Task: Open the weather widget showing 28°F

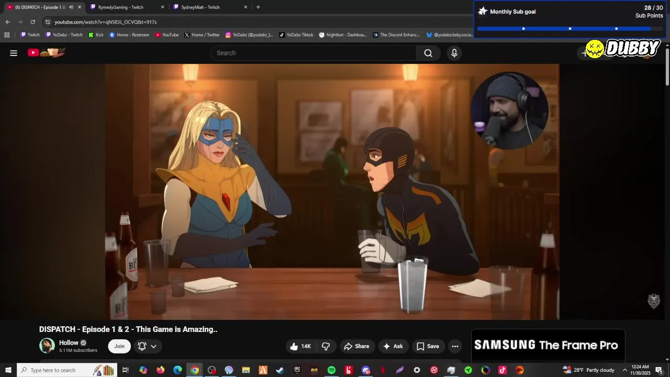Action: (588, 370)
